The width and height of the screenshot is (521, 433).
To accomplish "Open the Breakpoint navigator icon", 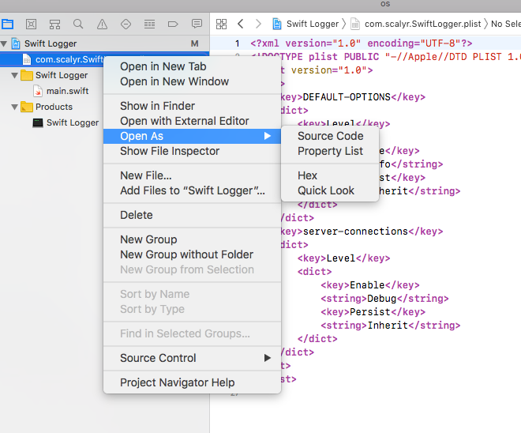I will [x=173, y=24].
